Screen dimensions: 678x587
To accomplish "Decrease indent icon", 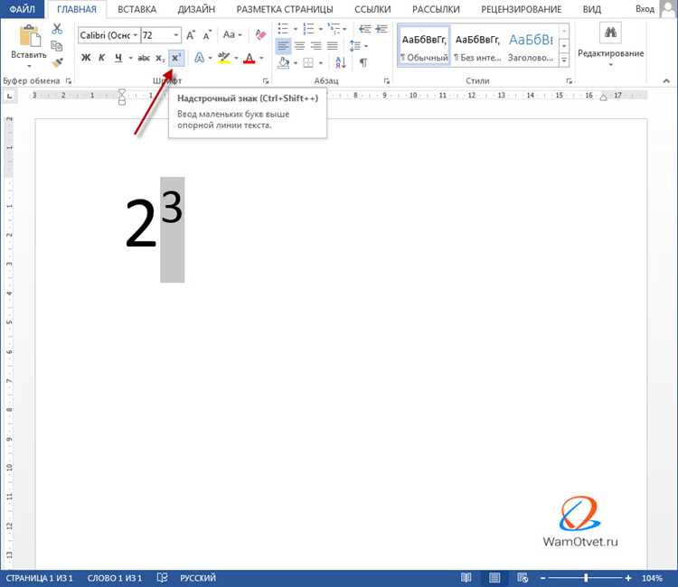I will [365, 29].
